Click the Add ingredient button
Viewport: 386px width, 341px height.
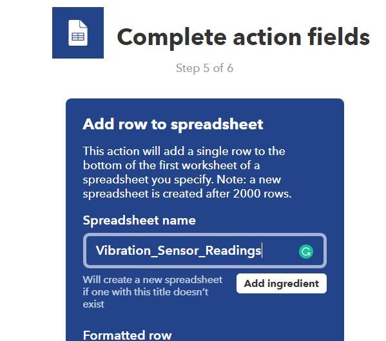[x=282, y=284]
